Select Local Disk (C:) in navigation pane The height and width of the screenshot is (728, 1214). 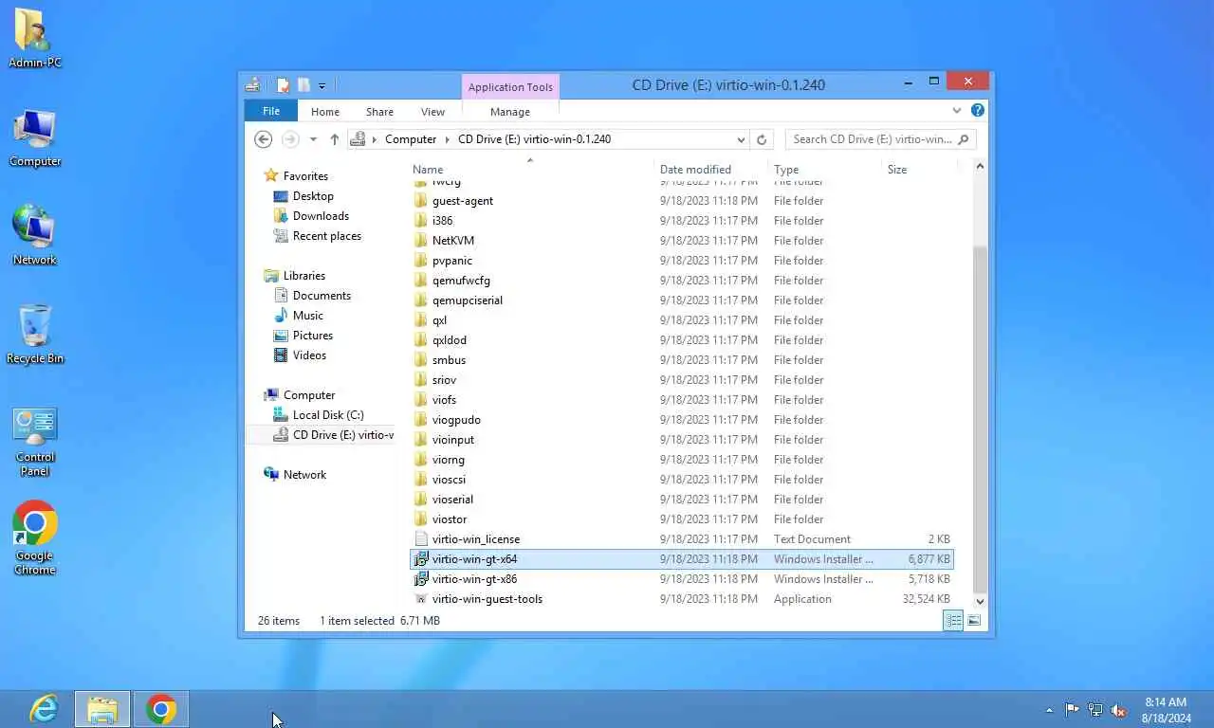pyautogui.click(x=327, y=415)
